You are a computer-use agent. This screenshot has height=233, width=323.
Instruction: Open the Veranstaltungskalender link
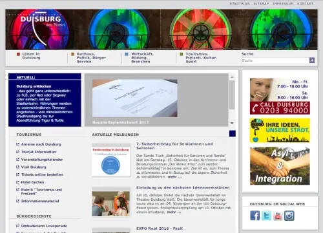(42, 160)
